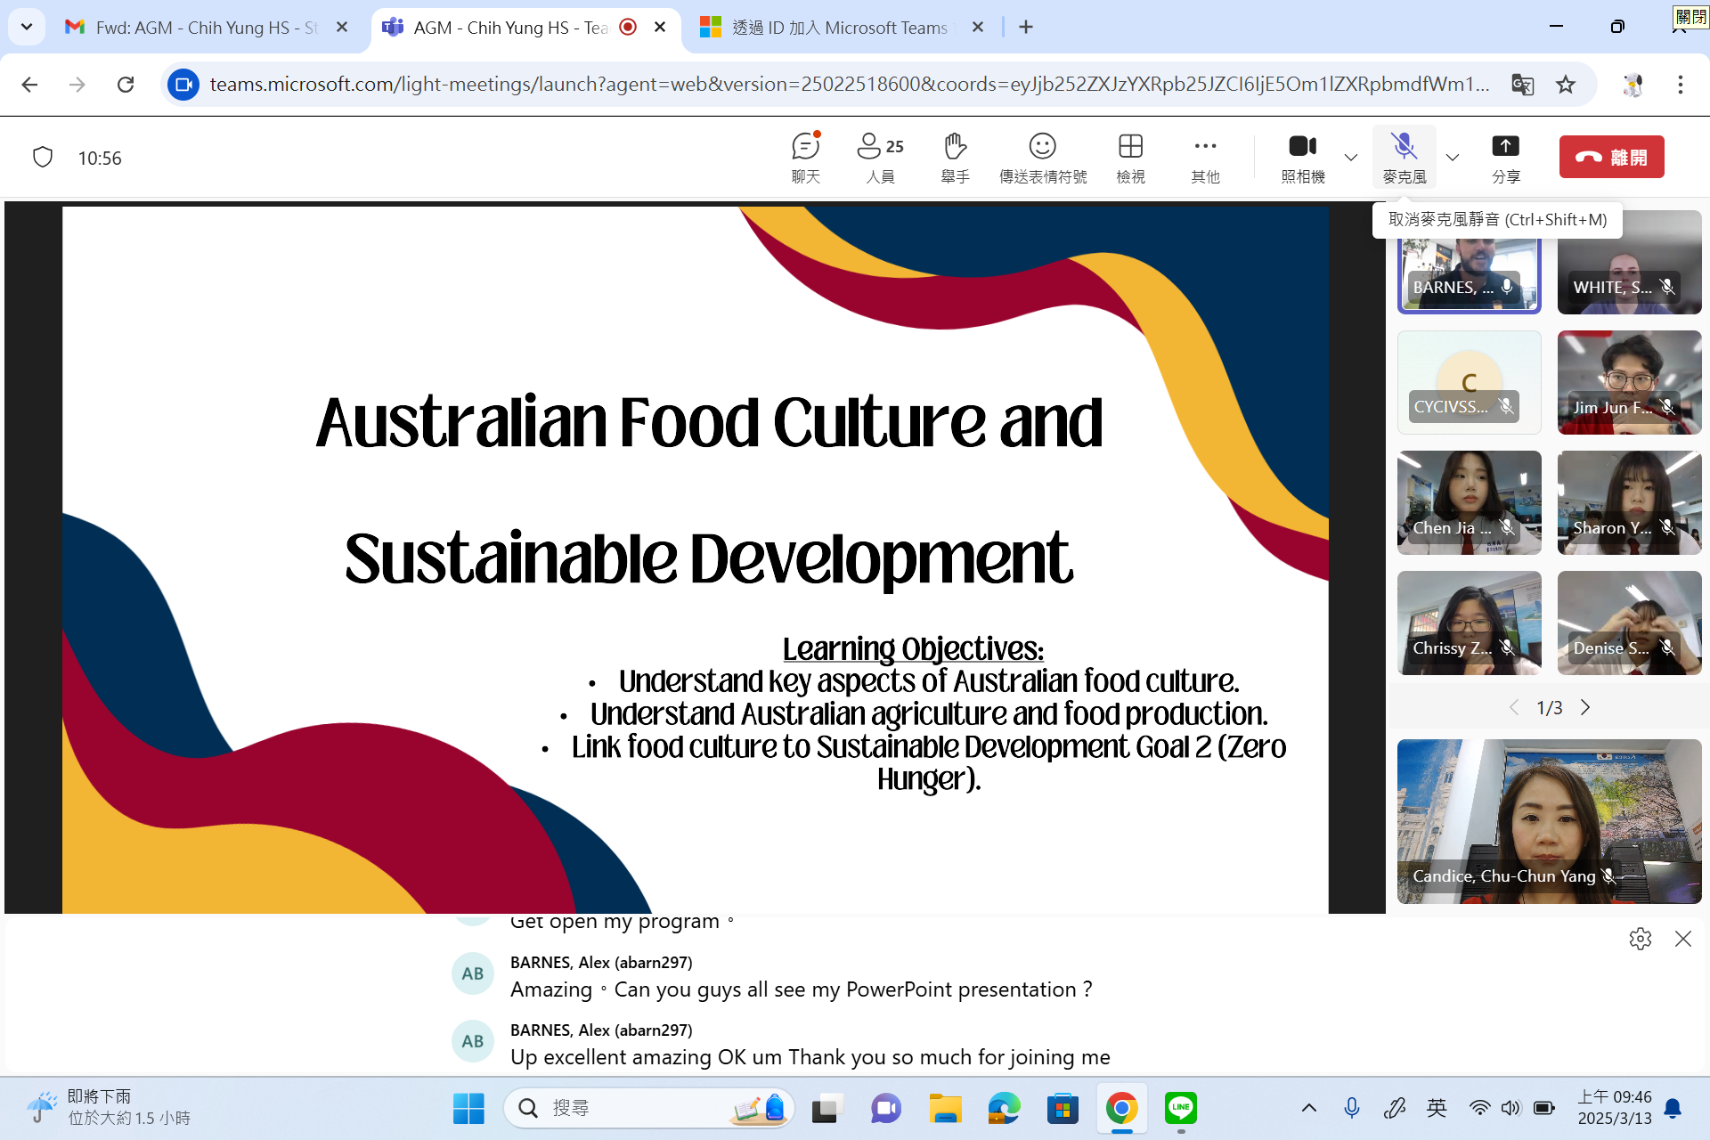The width and height of the screenshot is (1710, 1140).
Task: Open File Explorer from the taskbar
Action: coord(945,1108)
